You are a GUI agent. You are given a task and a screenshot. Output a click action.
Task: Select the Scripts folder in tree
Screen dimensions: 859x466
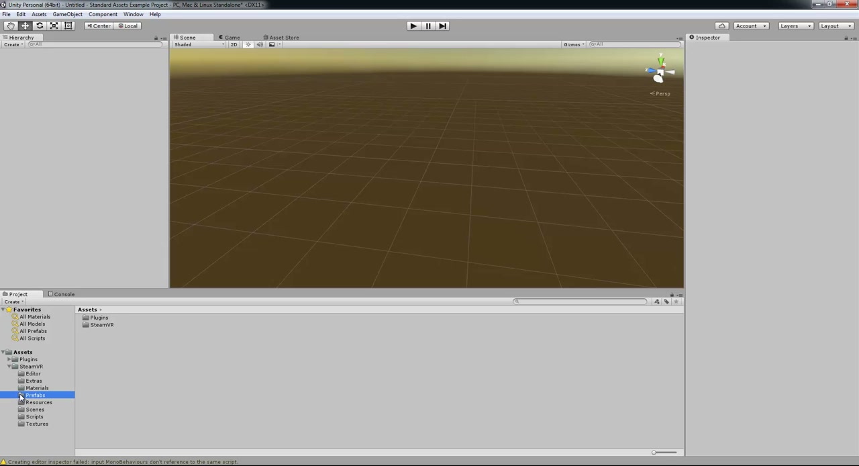(31, 417)
